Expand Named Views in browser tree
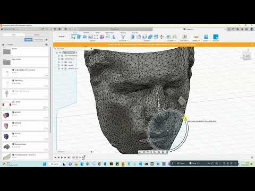The height and width of the screenshot is (191, 255). [59, 59]
